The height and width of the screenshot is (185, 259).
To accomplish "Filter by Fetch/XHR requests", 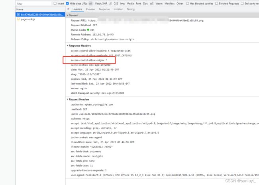I will pyautogui.click(x=101, y=4).
